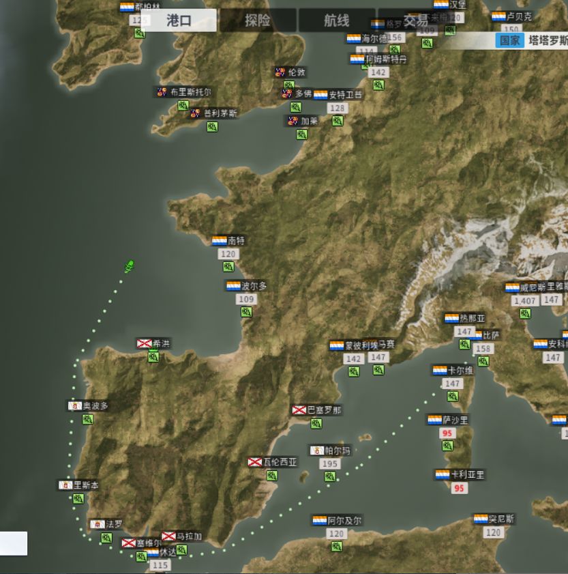Inspect 巴塞罗那 port icon
The image size is (568, 574).
pyautogui.click(x=316, y=424)
